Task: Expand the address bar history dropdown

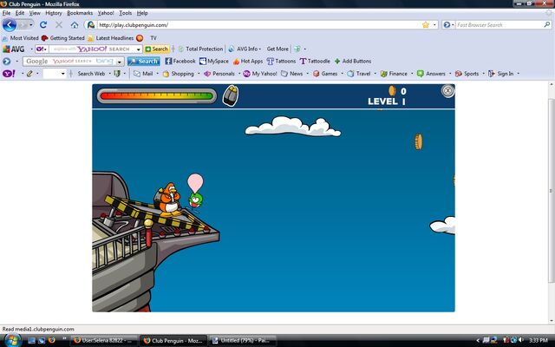Action: [434, 25]
